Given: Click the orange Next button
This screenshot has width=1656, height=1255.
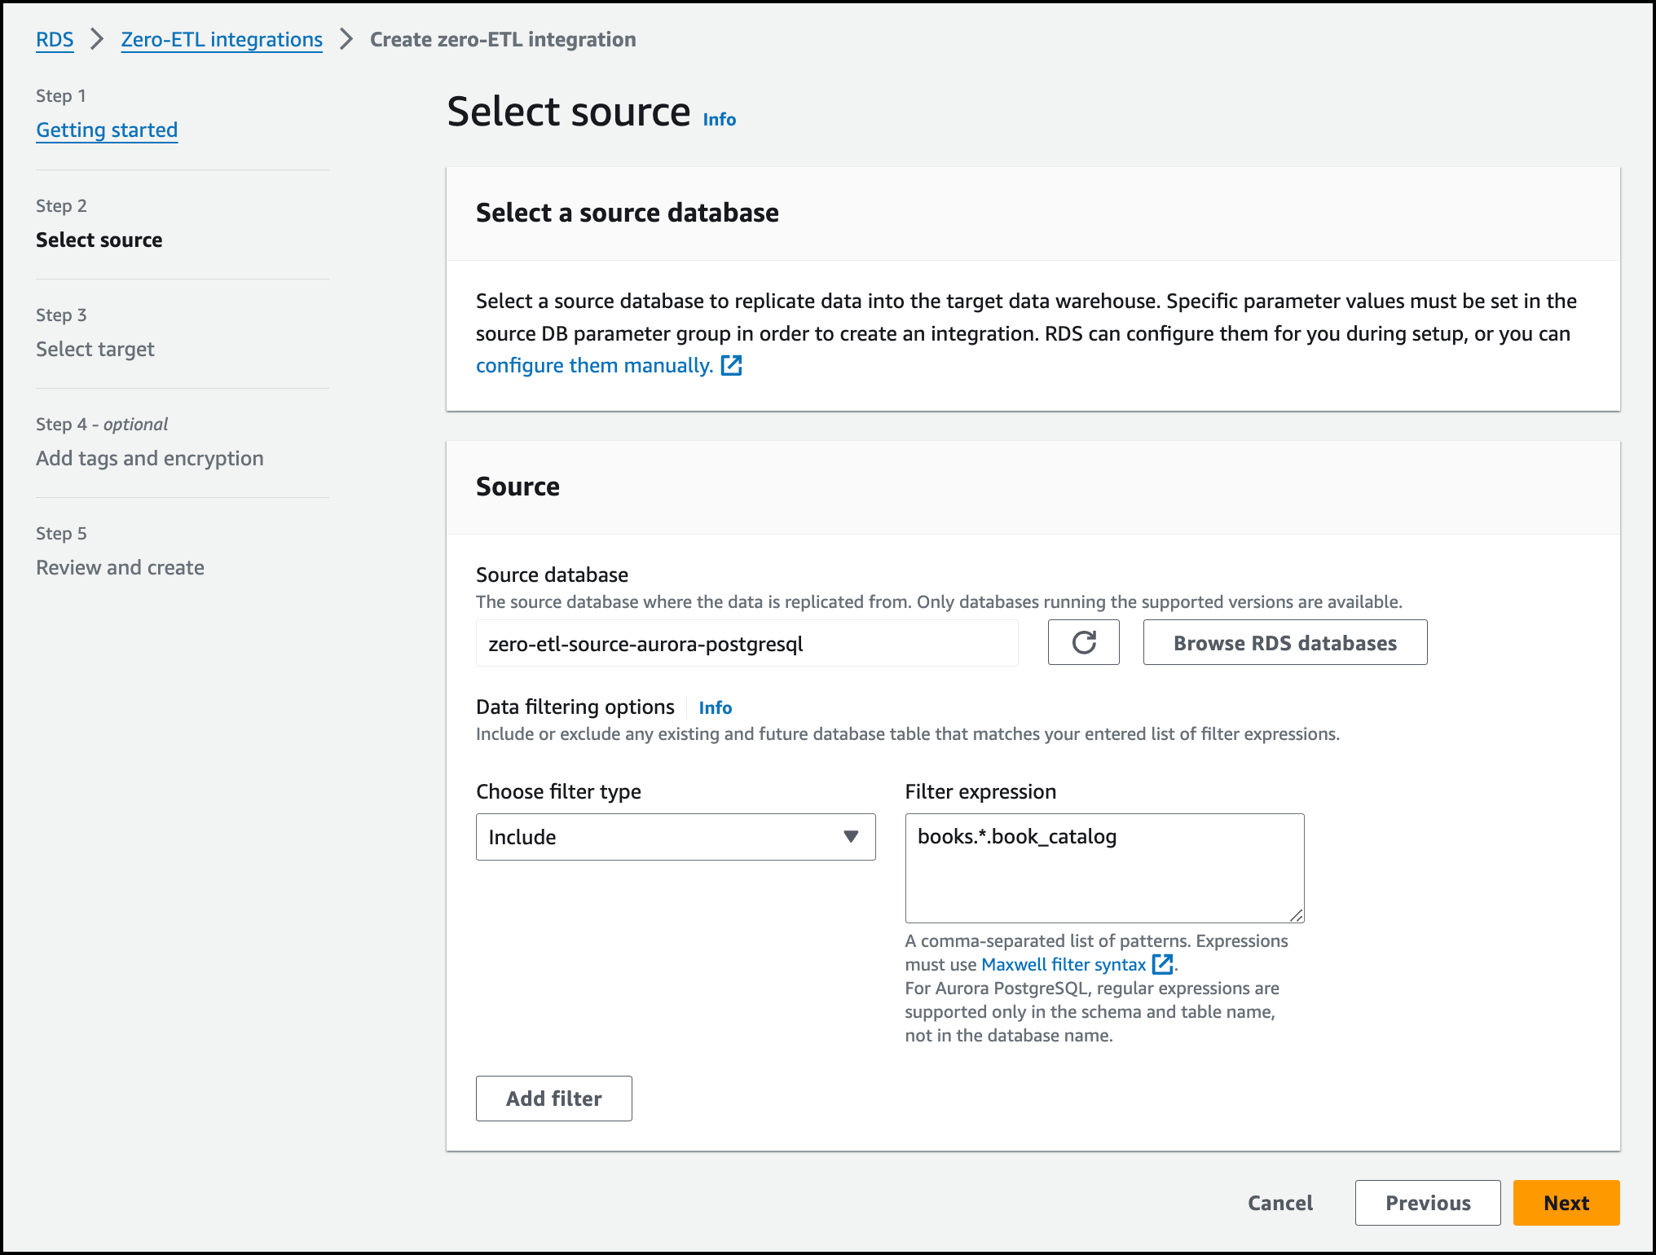Looking at the screenshot, I should (x=1566, y=1203).
